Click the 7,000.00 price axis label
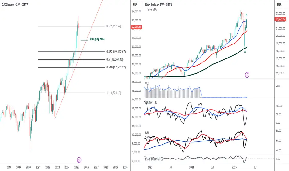 136,161
